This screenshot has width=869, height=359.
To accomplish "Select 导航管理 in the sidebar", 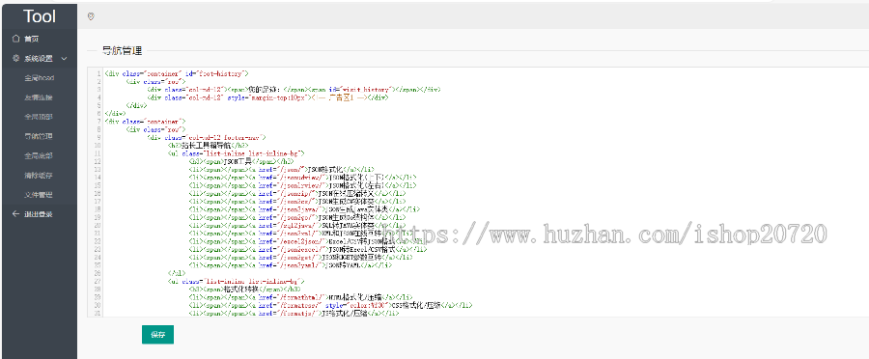I will click(x=39, y=136).
